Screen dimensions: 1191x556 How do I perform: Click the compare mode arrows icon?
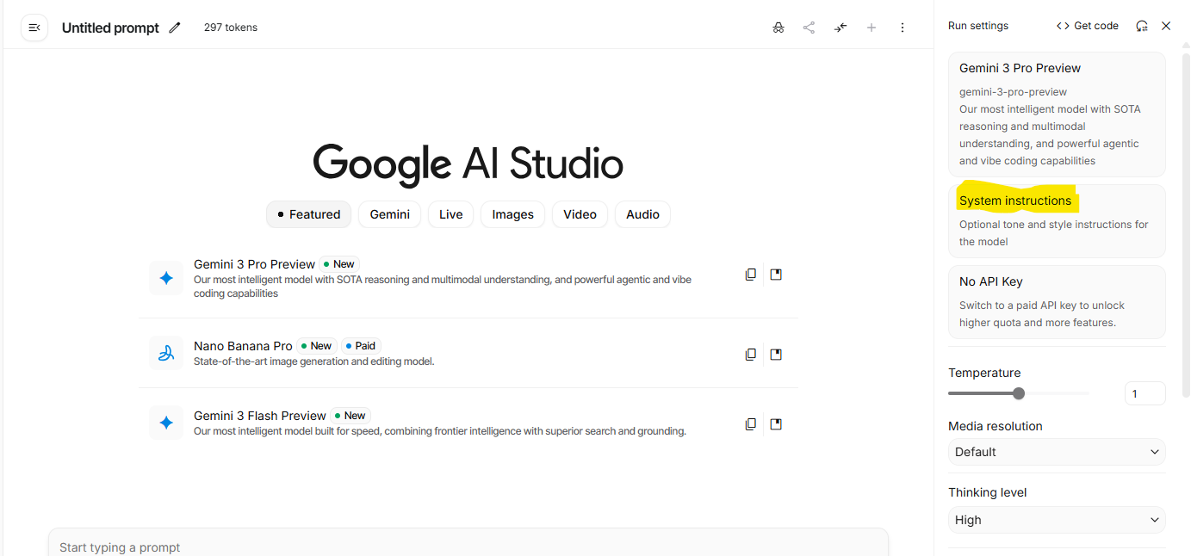click(841, 28)
